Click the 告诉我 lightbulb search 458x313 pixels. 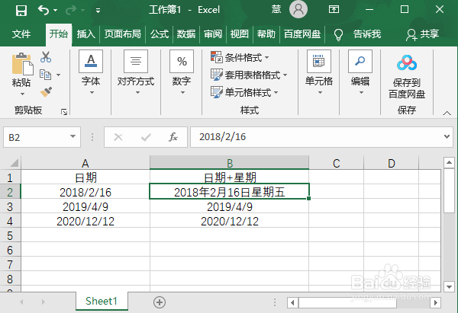tap(357, 34)
